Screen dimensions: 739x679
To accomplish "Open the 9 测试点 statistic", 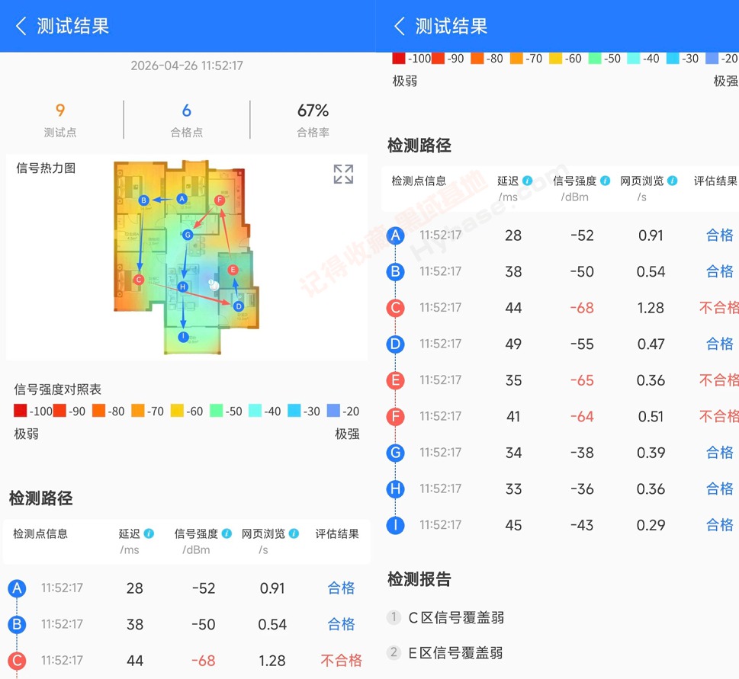I will 60,120.
